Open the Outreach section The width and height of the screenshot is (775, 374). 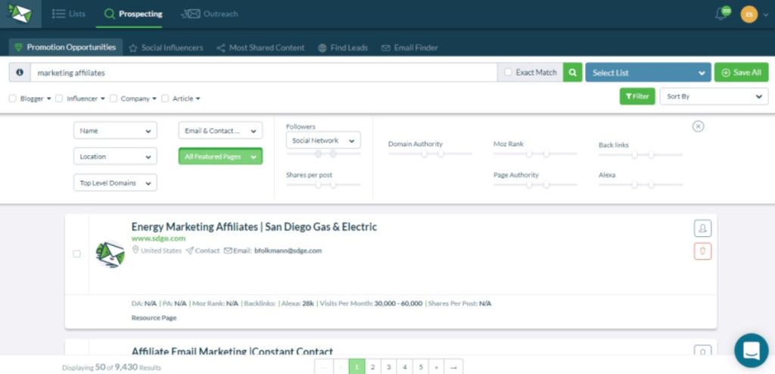pyautogui.click(x=210, y=14)
